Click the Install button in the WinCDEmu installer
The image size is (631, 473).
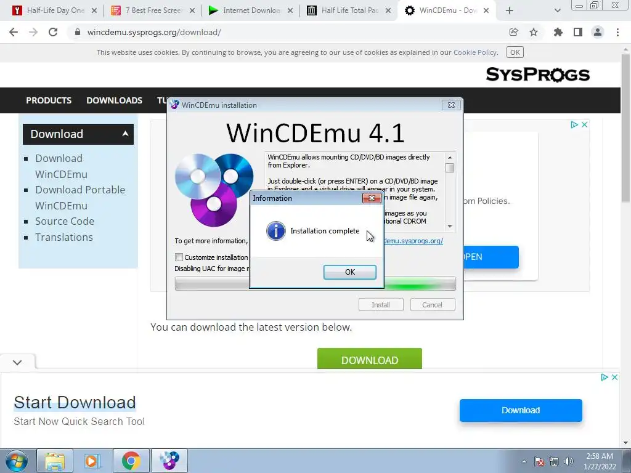click(x=381, y=305)
